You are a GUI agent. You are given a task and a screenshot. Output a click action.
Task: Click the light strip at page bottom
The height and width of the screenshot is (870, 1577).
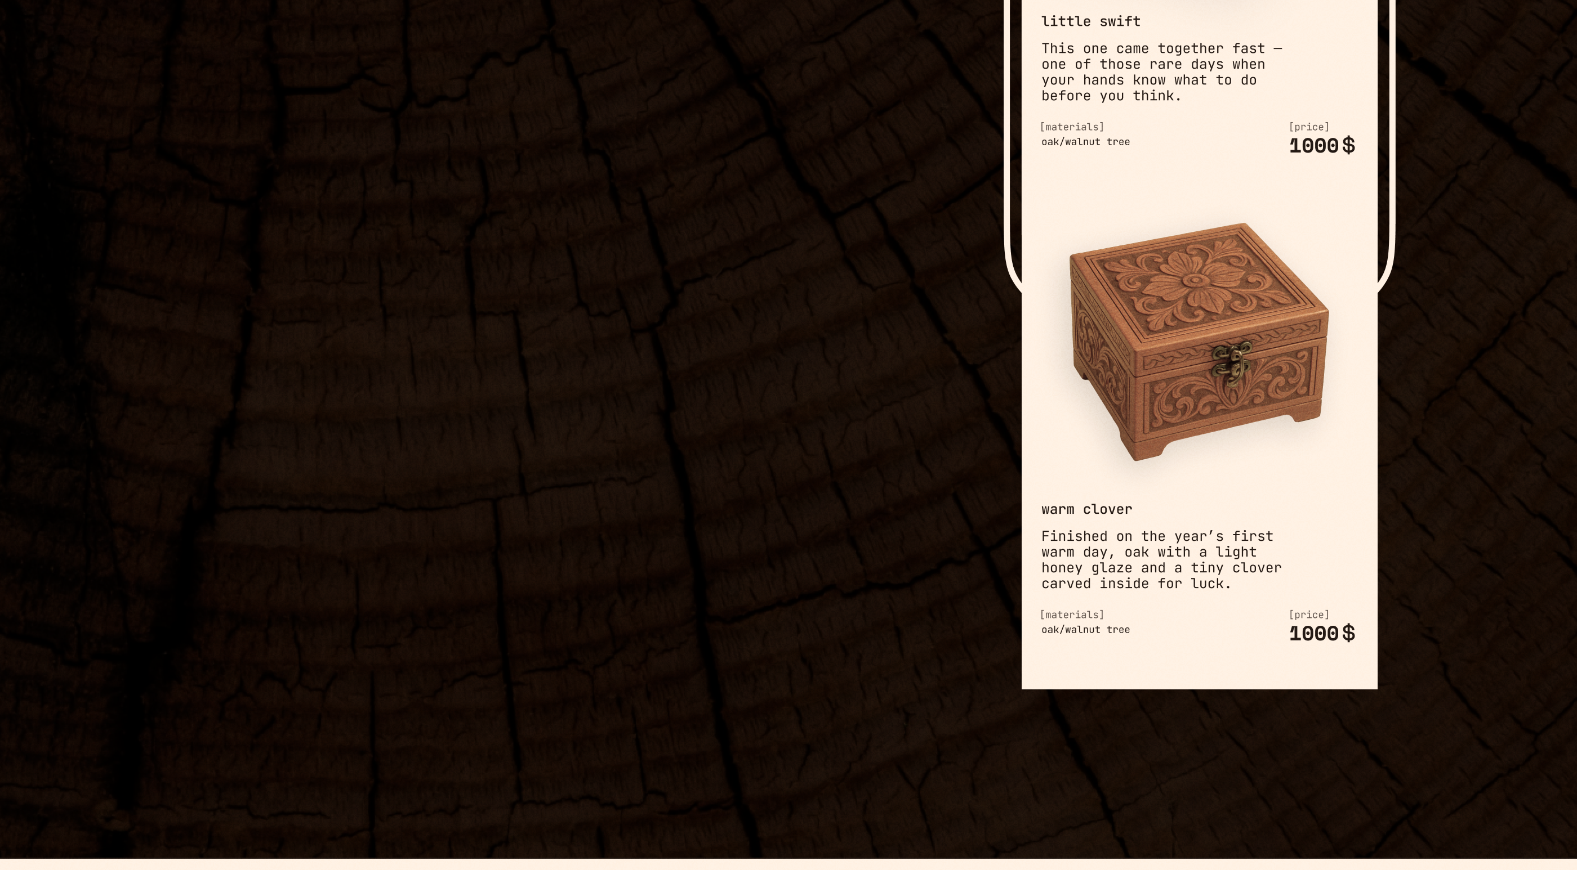[788, 864]
